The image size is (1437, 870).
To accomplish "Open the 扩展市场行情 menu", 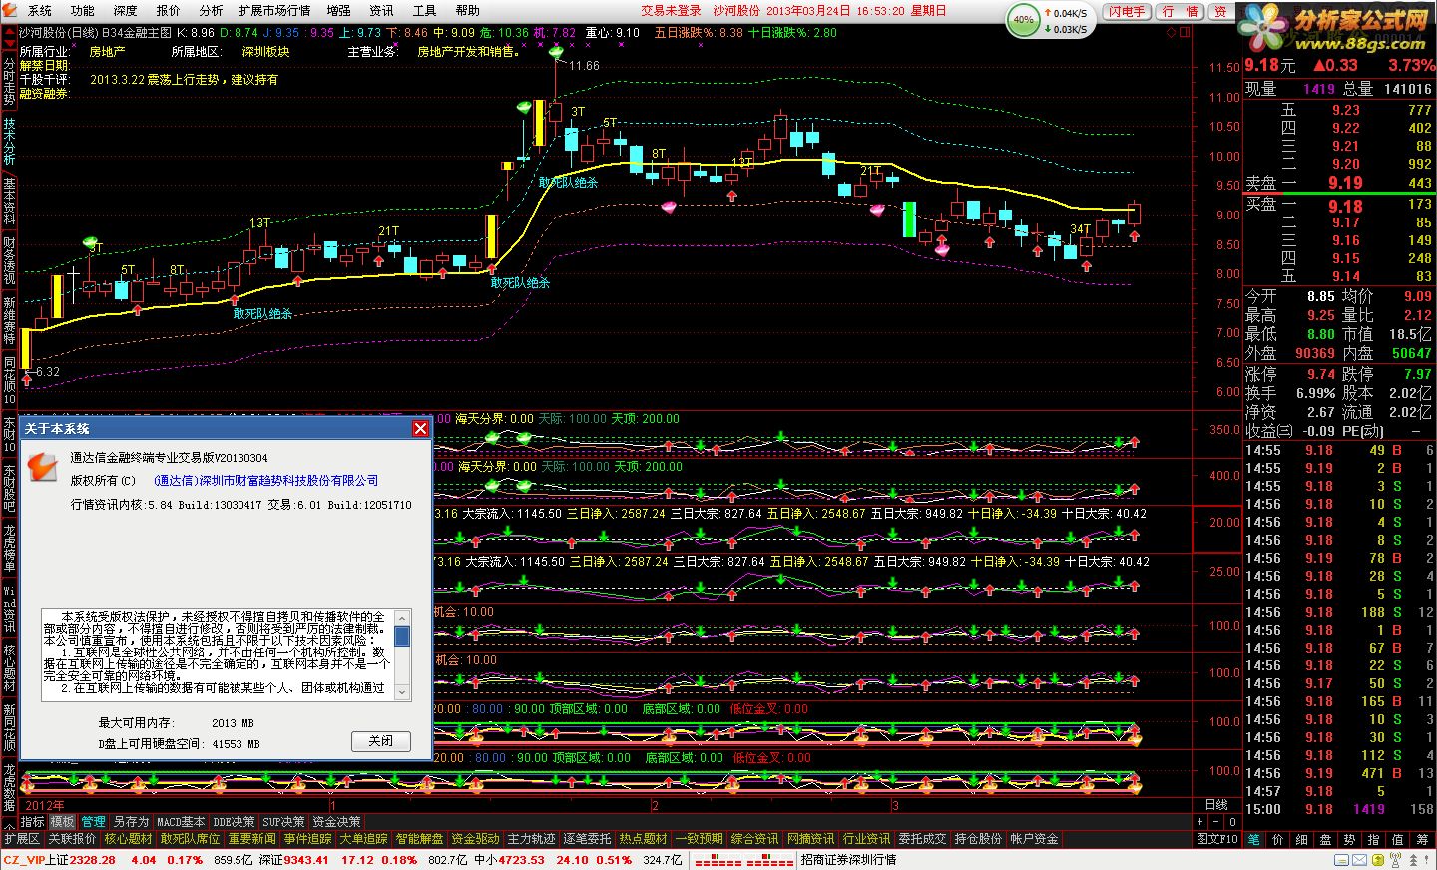I will (274, 10).
